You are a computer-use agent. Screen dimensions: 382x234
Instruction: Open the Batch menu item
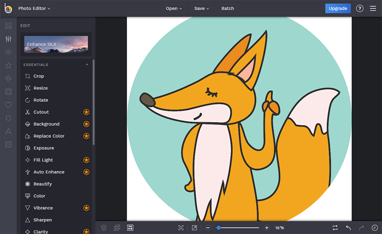tap(228, 8)
